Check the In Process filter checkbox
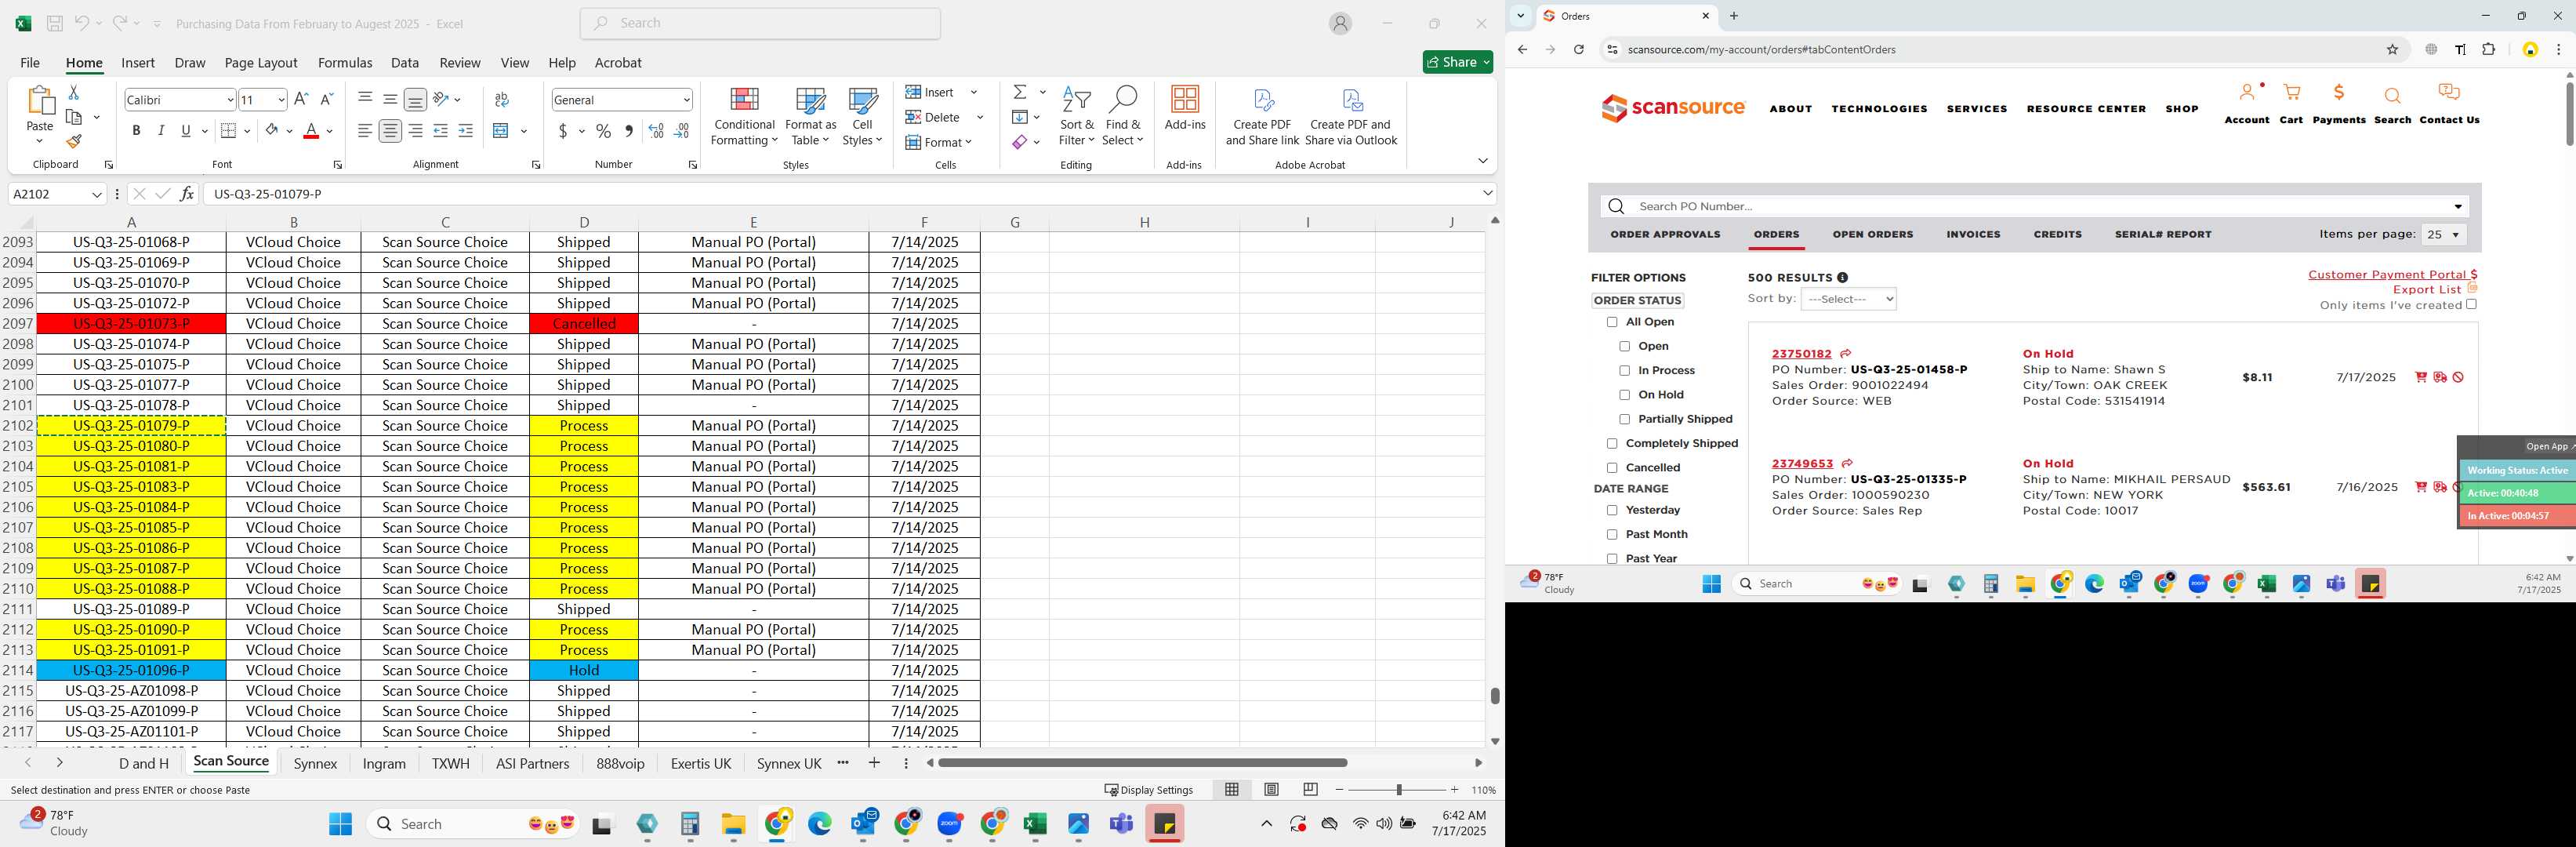Image resolution: width=2576 pixels, height=847 pixels. coord(1625,371)
